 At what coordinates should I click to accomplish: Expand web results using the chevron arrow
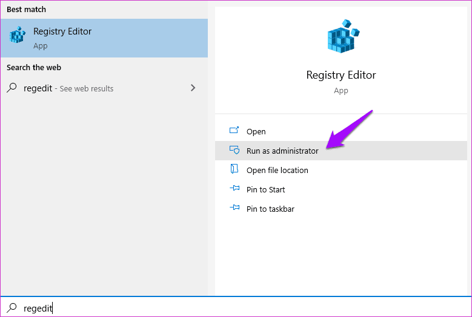tap(193, 88)
